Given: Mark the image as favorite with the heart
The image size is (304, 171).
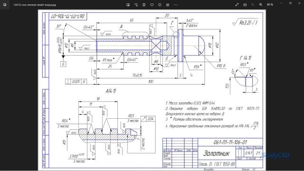Looking at the screenshot, I should (152, 5).
